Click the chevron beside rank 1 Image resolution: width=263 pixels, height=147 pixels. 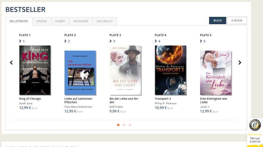(x=20, y=41)
